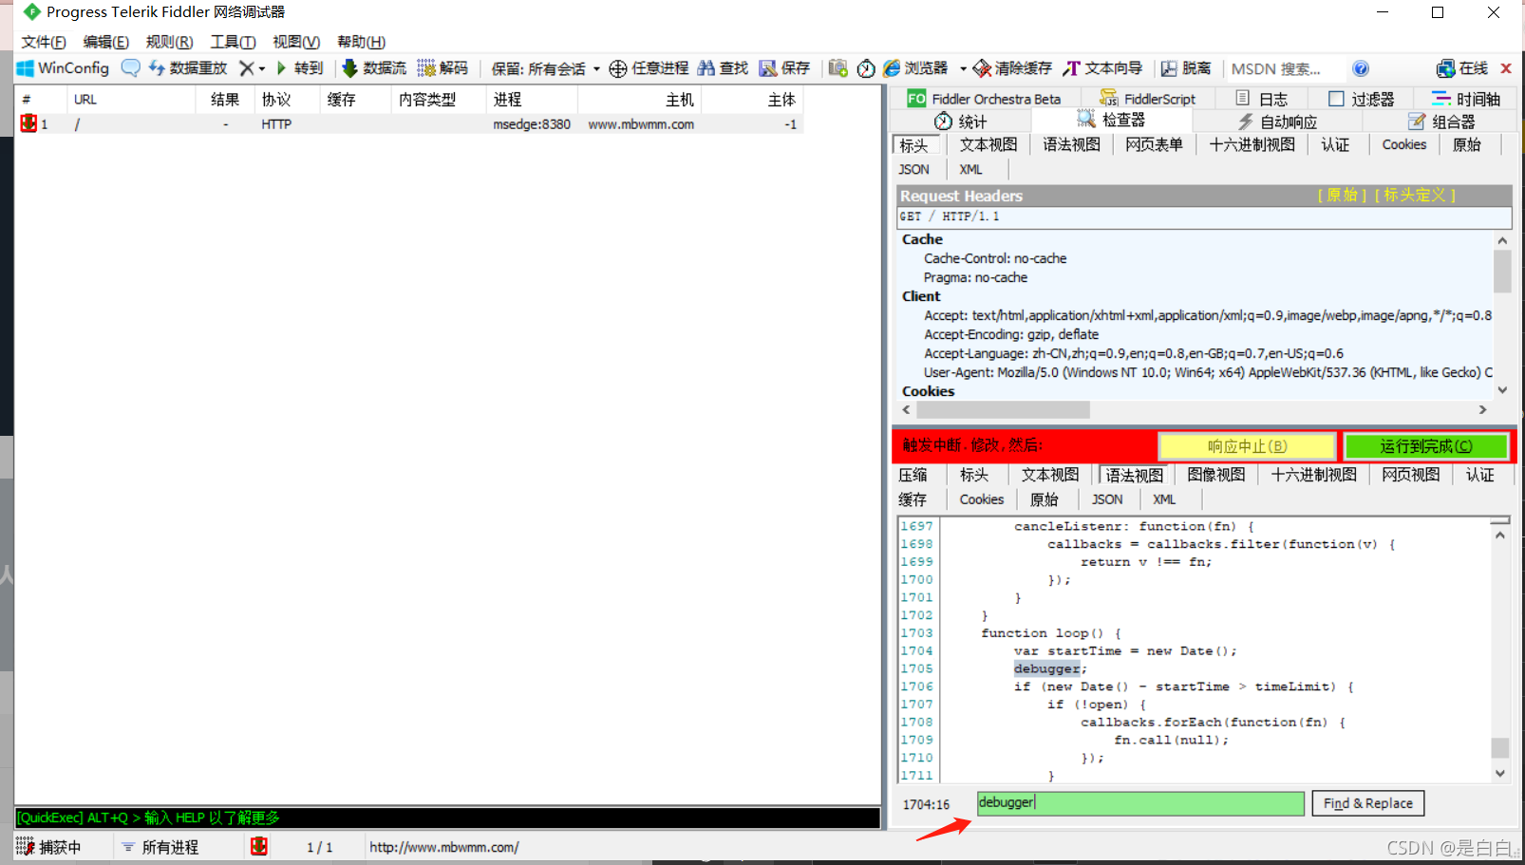Open the 帮助(H) (Help) menu

tap(361, 42)
